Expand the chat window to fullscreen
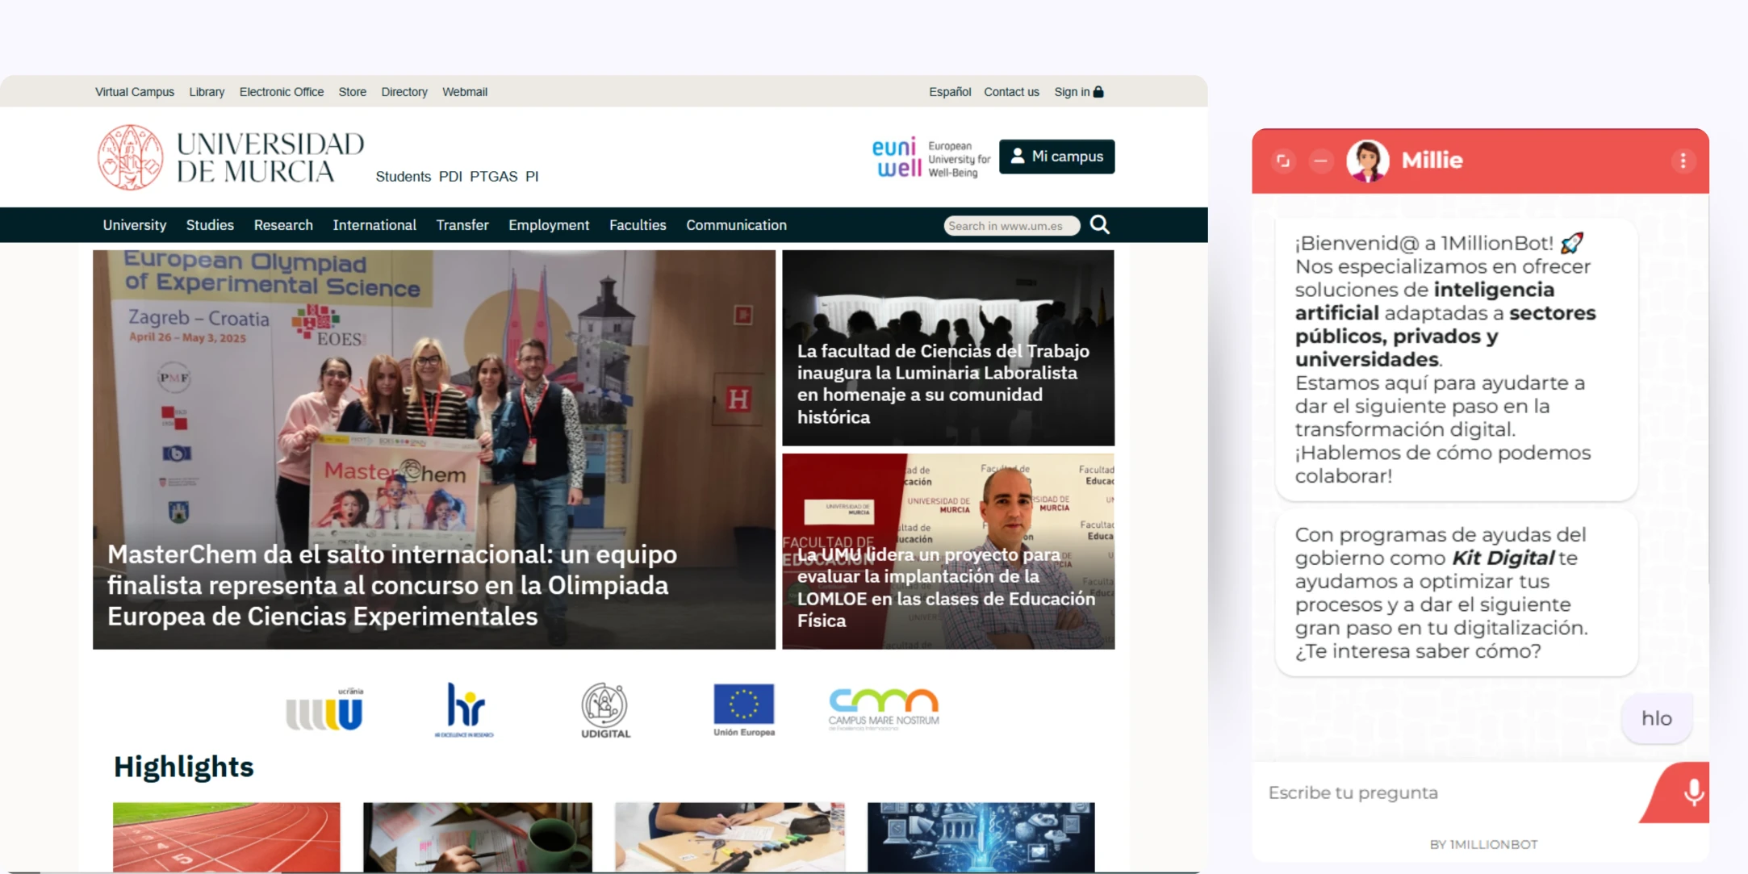The height and width of the screenshot is (874, 1748). tap(1282, 161)
